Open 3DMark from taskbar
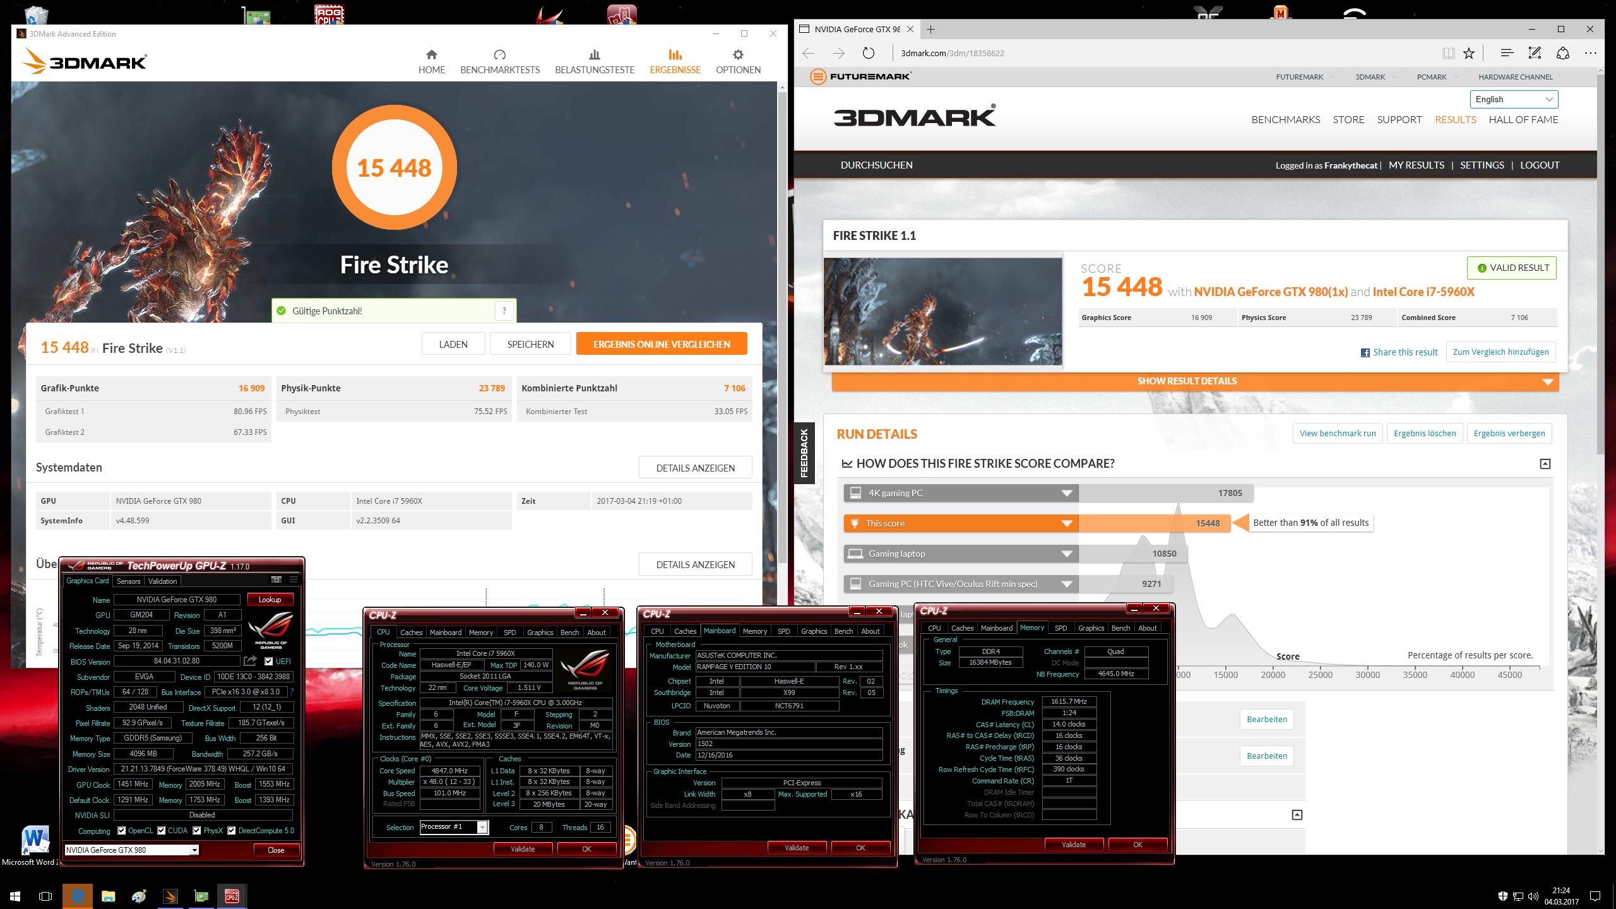Viewport: 1616px width, 909px height. [170, 896]
